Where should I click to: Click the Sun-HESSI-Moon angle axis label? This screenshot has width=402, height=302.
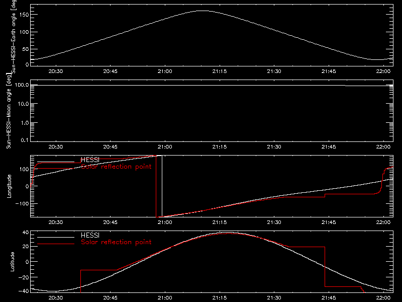[x=9, y=111]
